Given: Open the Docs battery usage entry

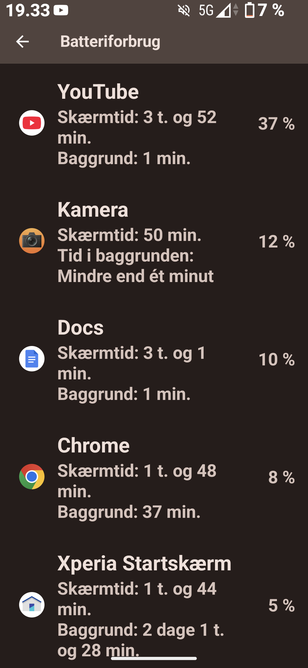Looking at the screenshot, I should pyautogui.click(x=154, y=359).
